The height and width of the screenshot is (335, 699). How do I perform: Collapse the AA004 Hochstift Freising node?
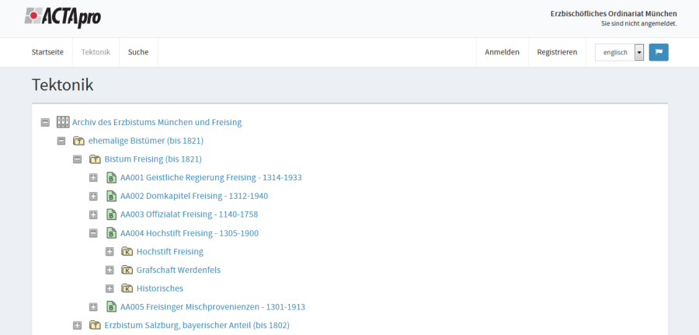(93, 233)
